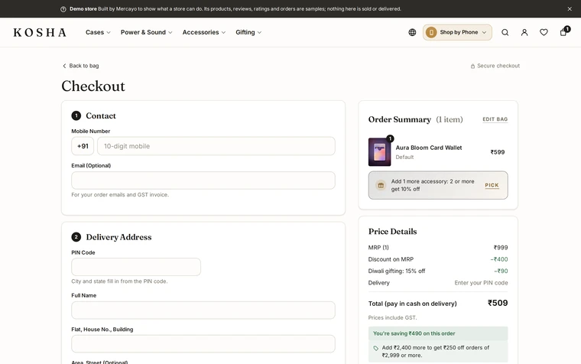Focus the Flat, House No., Building field
This screenshot has width=581, height=364.
point(203,344)
